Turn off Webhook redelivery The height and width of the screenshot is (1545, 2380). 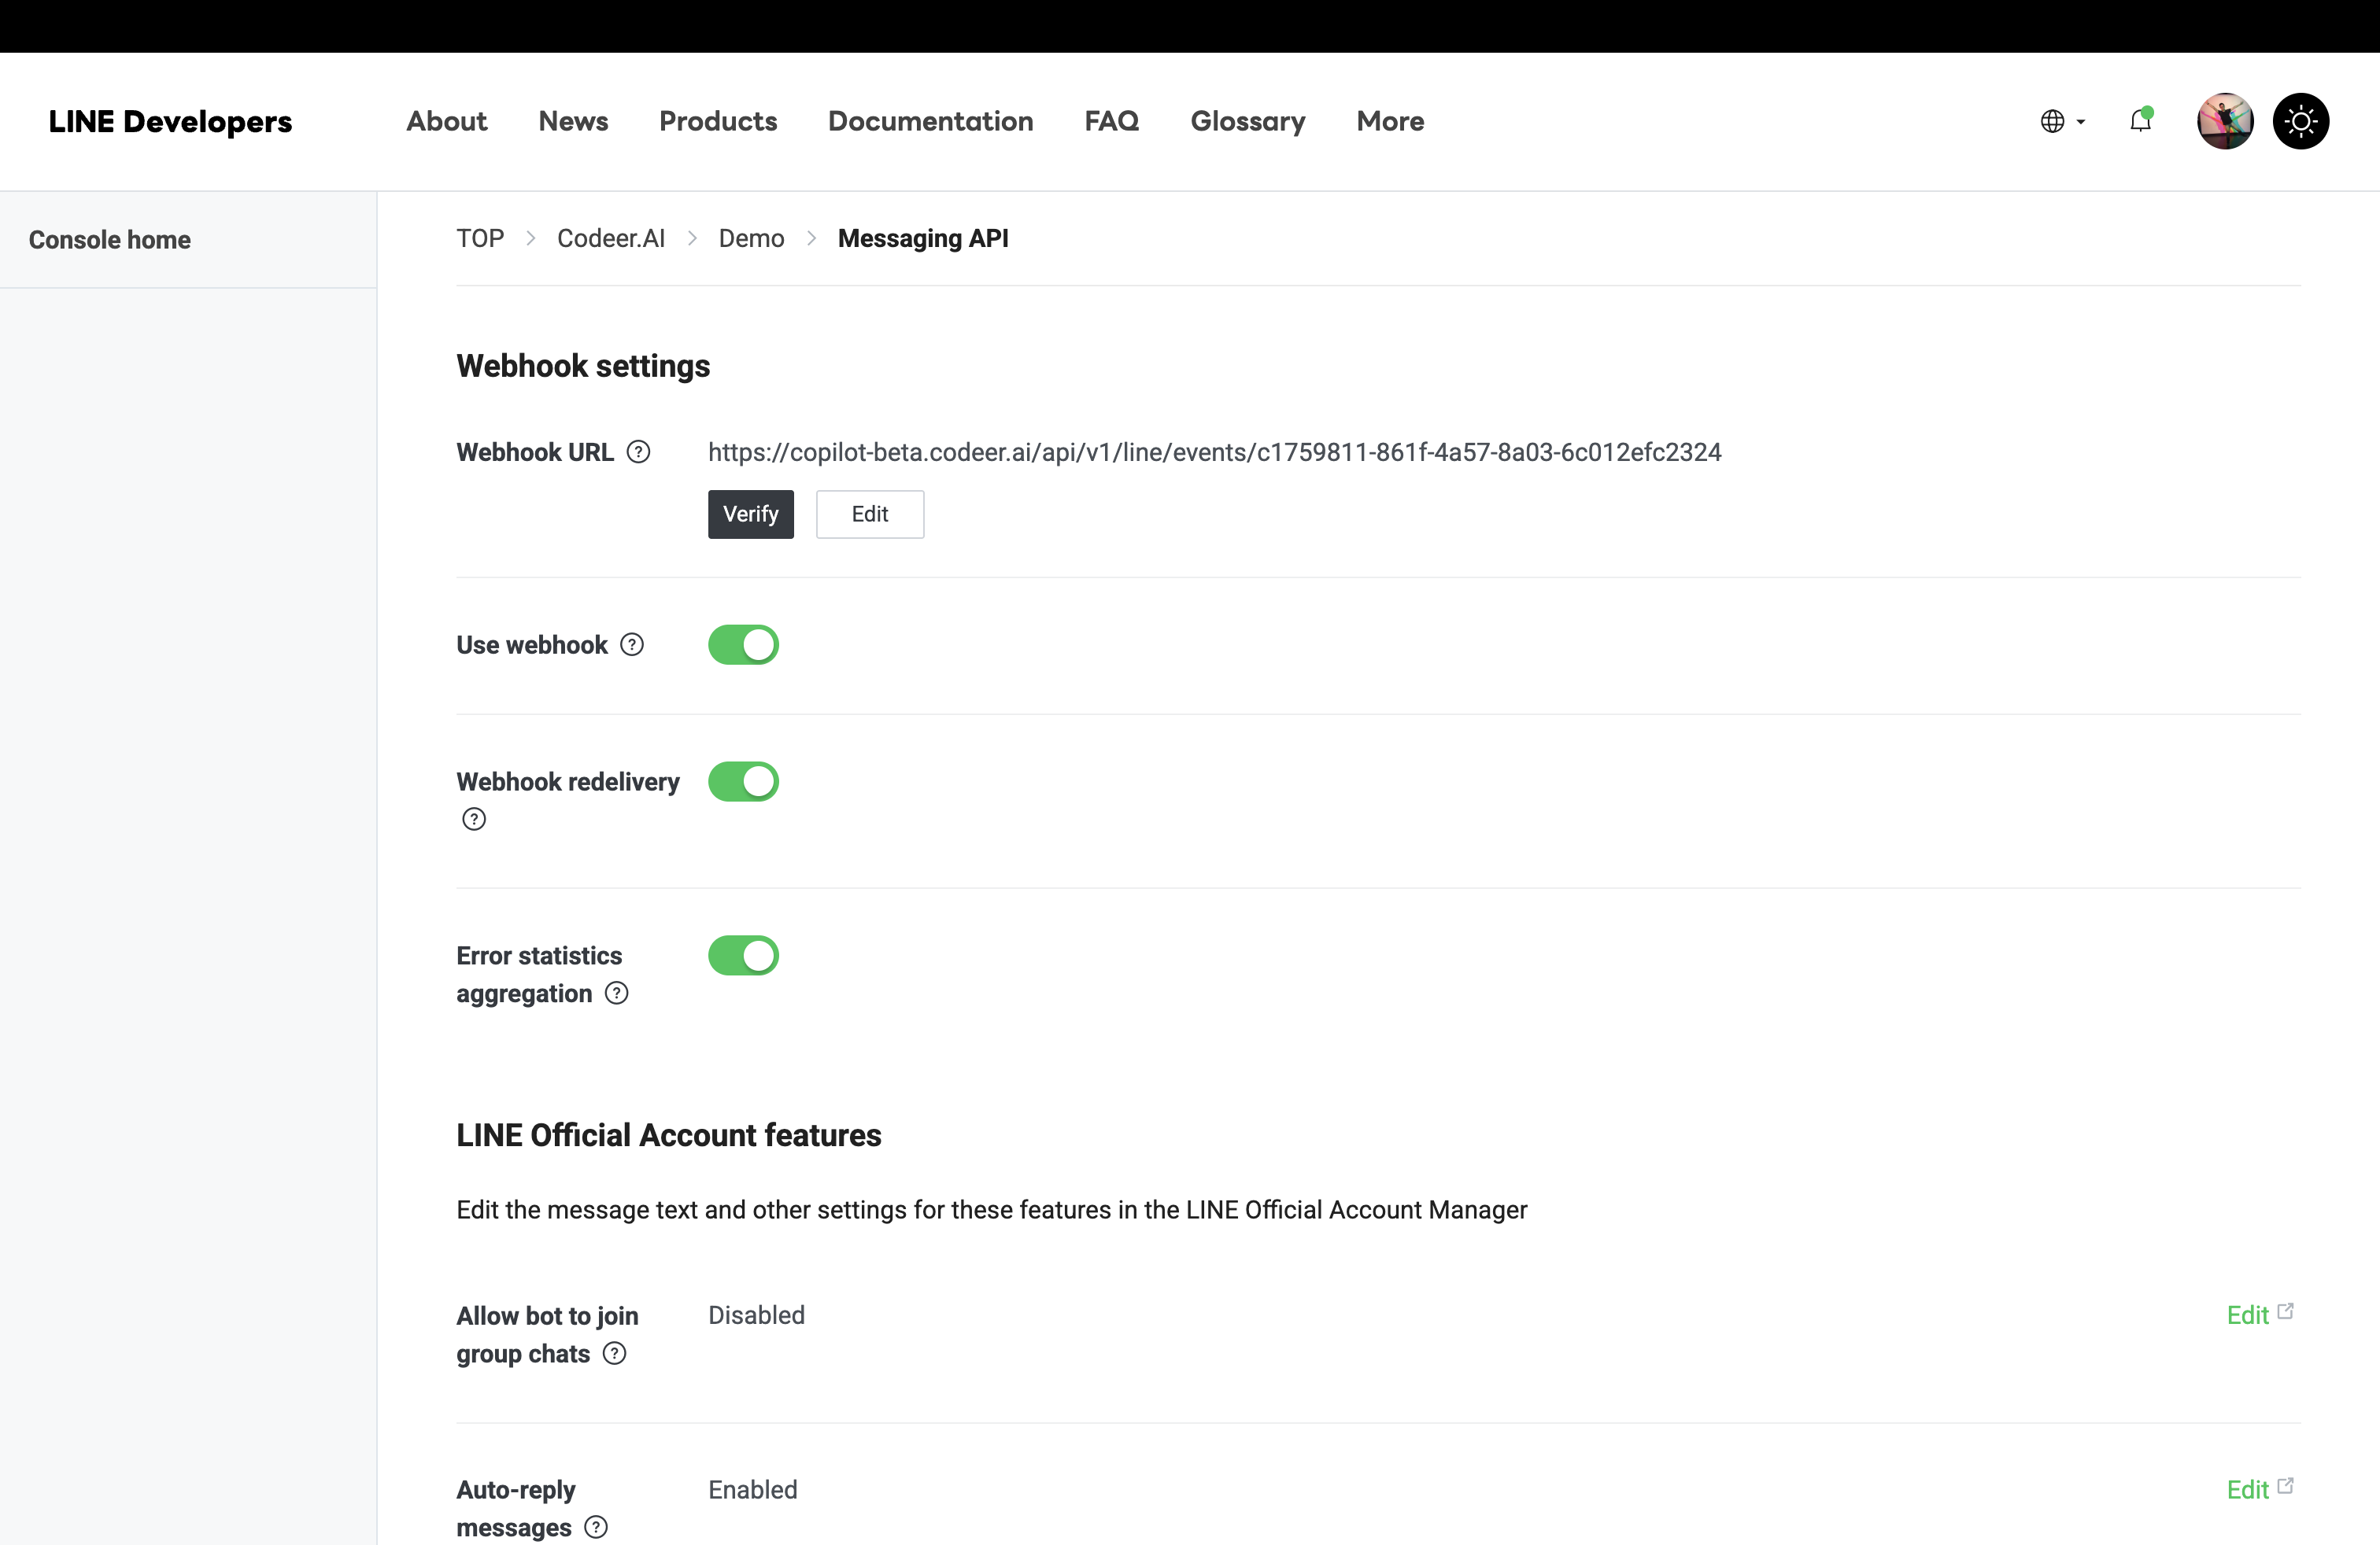click(743, 780)
